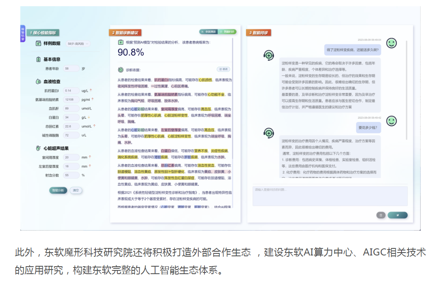Open the vertical 检验结果 side tab
This screenshot has height=282, width=438.
[23, 34]
